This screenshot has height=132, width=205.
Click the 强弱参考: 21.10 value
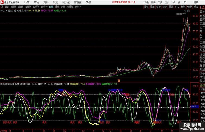[109, 84]
